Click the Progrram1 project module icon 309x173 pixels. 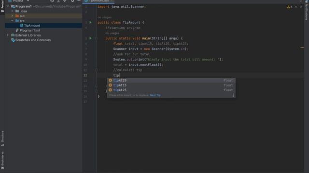13,6
